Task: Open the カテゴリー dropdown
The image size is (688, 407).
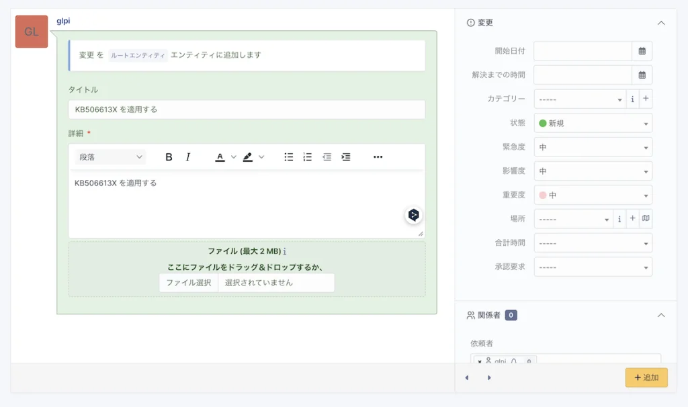Action: (x=580, y=99)
